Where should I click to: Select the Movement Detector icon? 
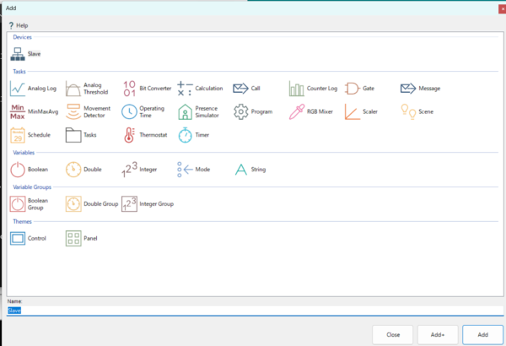[x=73, y=111]
